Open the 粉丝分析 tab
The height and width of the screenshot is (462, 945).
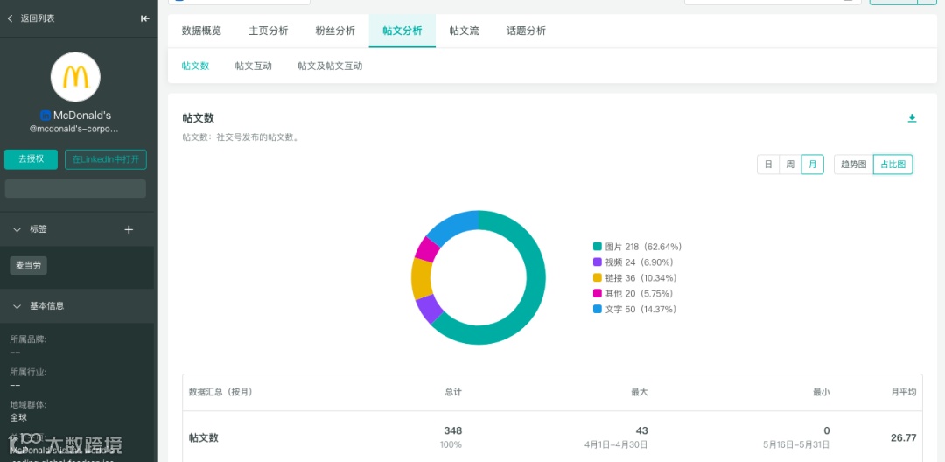pyautogui.click(x=335, y=31)
